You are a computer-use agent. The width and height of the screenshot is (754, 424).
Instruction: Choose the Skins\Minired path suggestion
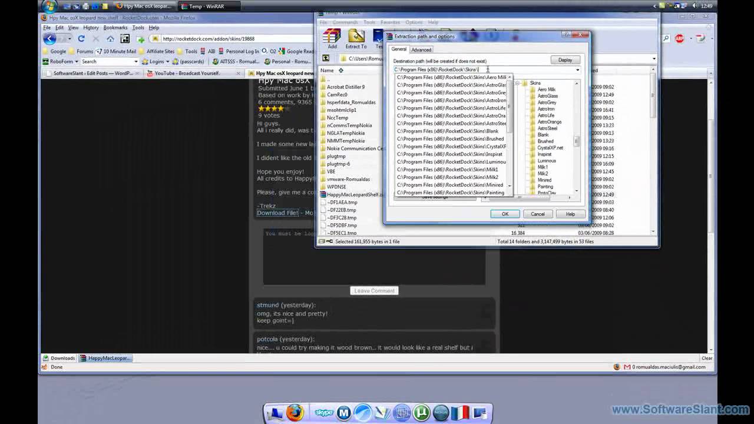pos(451,185)
